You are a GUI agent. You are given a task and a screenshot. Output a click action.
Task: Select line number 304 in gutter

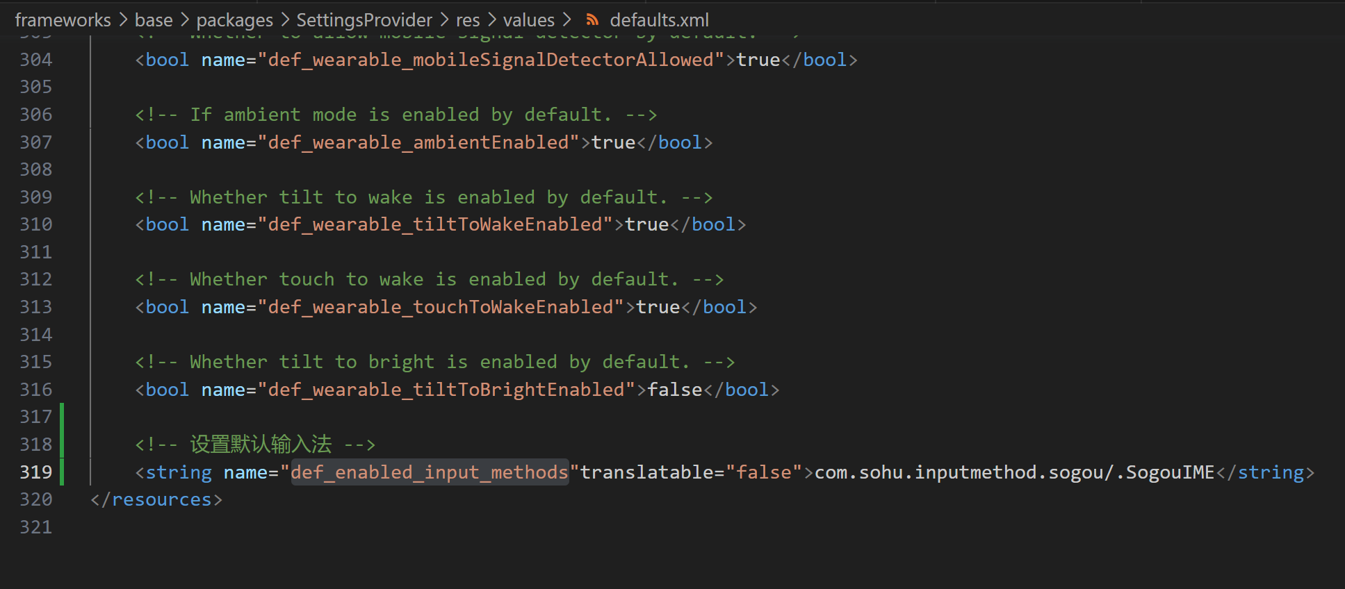36,60
